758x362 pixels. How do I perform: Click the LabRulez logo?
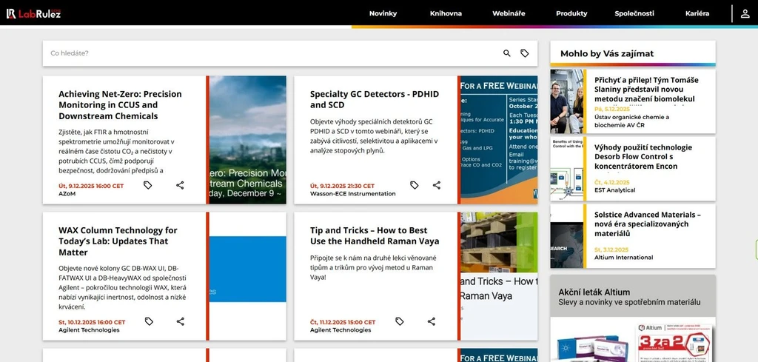pyautogui.click(x=33, y=13)
